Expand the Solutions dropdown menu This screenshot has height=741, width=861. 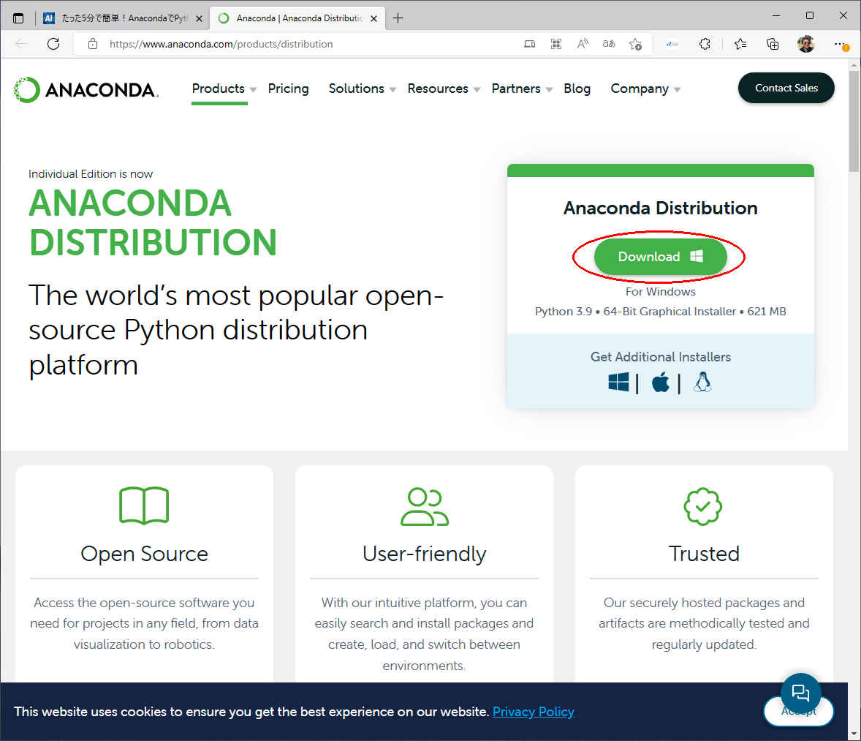(x=361, y=89)
